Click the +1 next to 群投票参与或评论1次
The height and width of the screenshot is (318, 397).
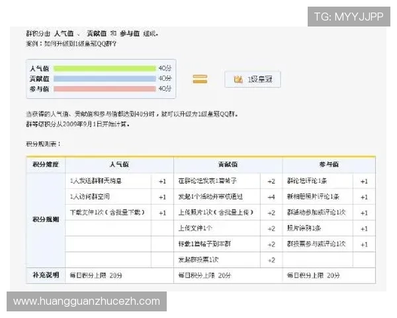(364, 244)
